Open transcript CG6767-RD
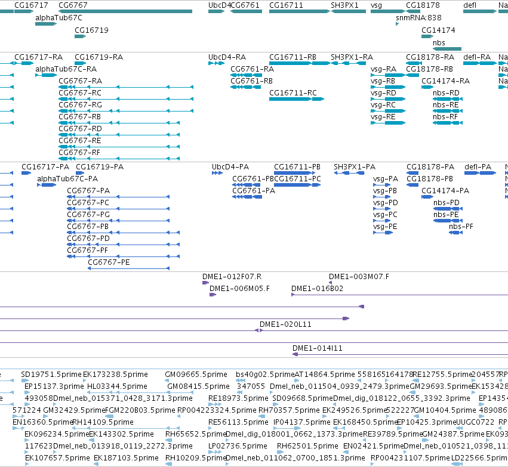The width and height of the screenshot is (508, 467). (x=80, y=129)
